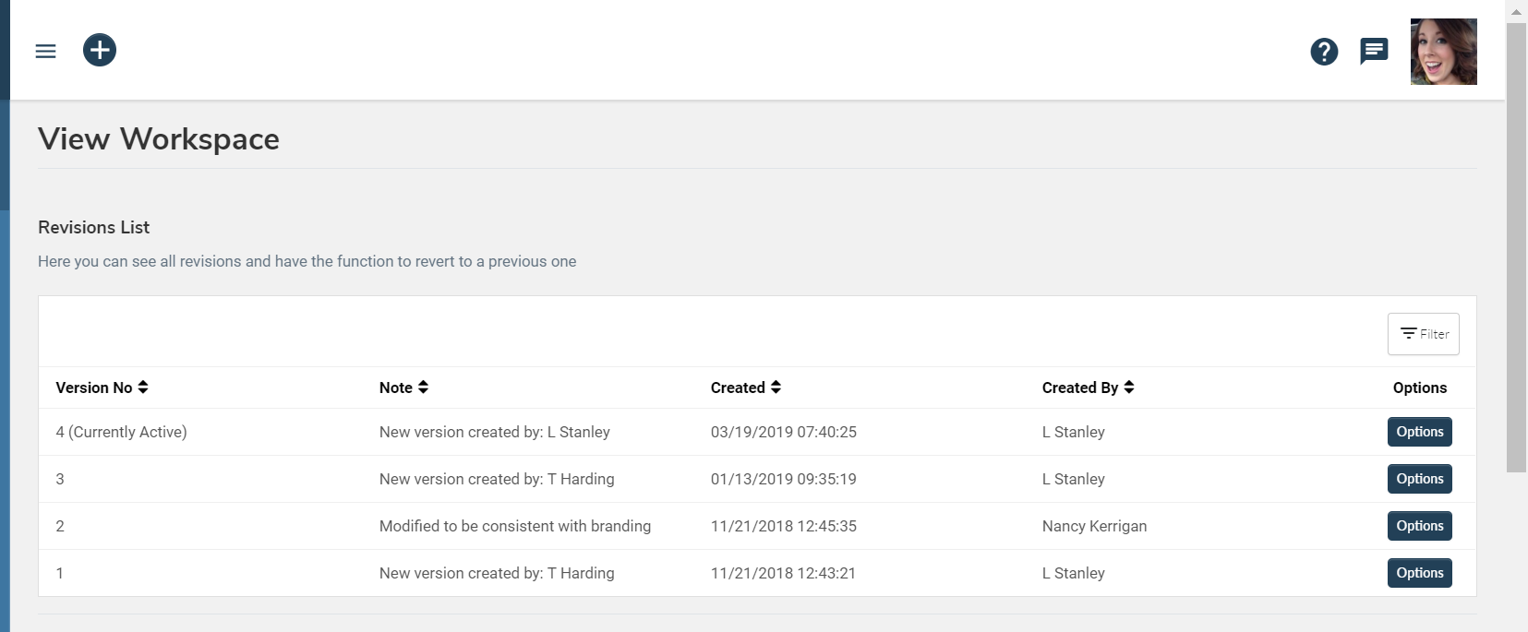
Task: Open Options for version 4 (Currently Active)
Action: tap(1419, 432)
